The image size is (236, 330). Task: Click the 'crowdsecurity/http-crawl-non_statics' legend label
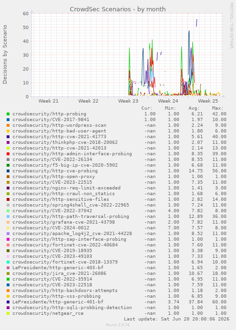[x=64, y=194]
